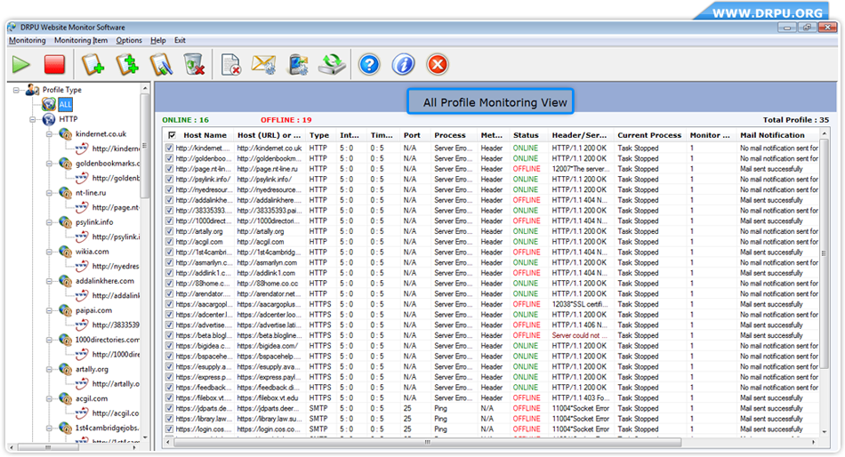The width and height of the screenshot is (845, 457).
Task: Click the psylink.info globe icon
Action: tap(65, 222)
